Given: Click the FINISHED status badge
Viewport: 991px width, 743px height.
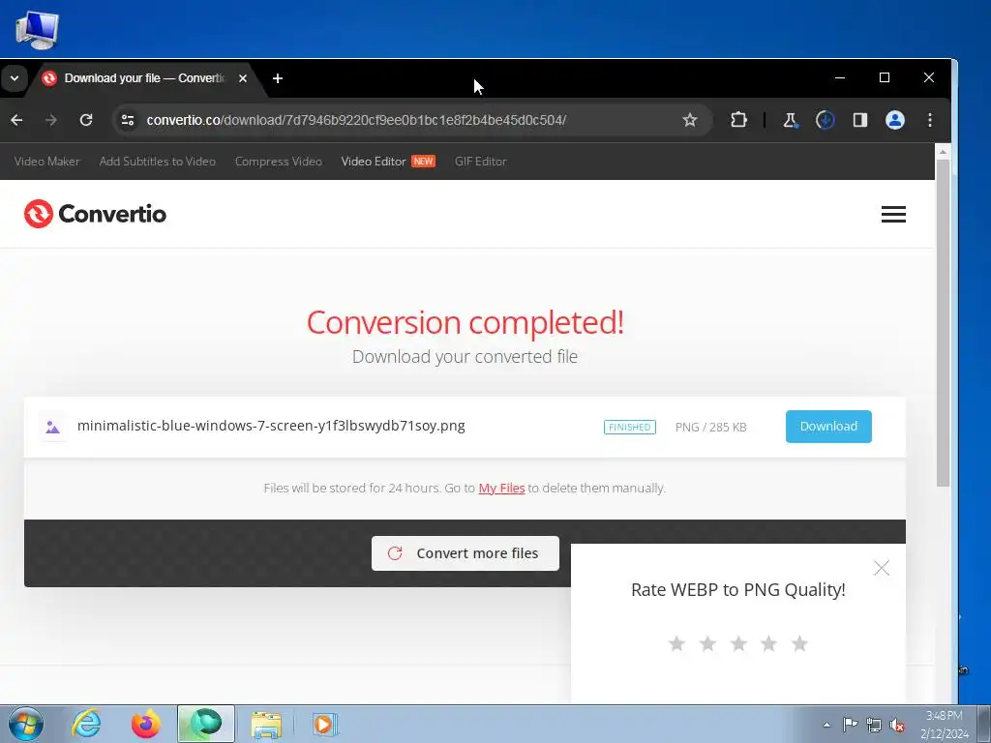Looking at the screenshot, I should [629, 427].
